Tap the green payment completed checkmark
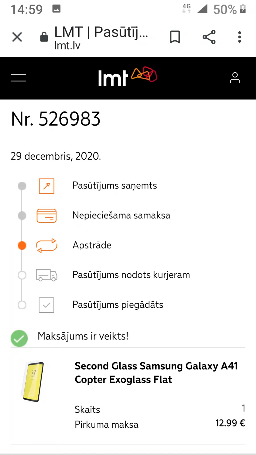This screenshot has width=256, height=455. tap(19, 338)
